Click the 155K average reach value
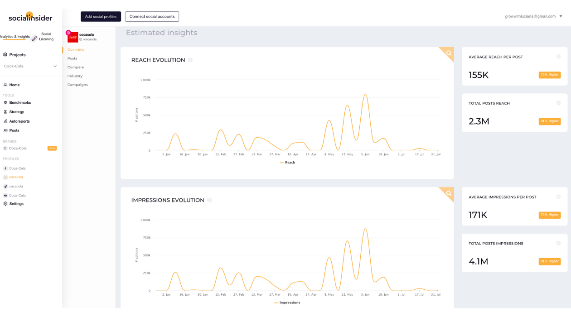 [x=479, y=75]
